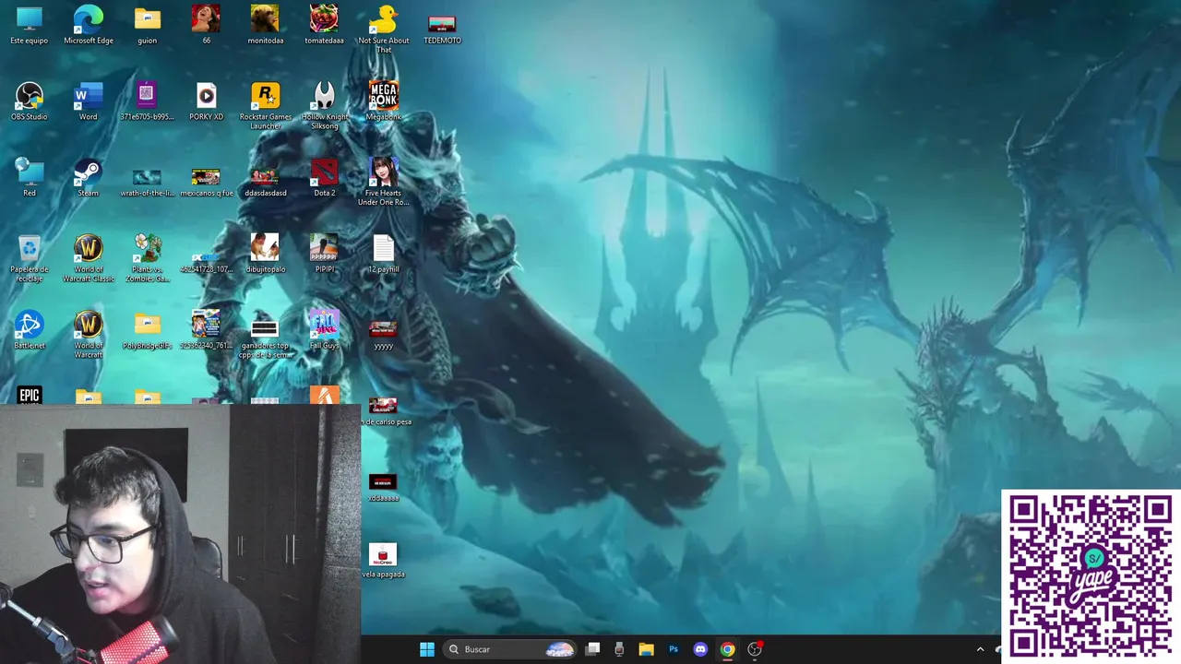The width and height of the screenshot is (1181, 664).
Task: Launch Battle.net from the desktop
Action: 30,330
